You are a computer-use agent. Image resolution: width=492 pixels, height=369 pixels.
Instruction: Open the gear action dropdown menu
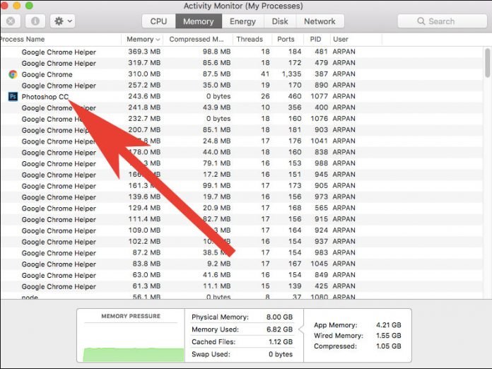pos(62,21)
